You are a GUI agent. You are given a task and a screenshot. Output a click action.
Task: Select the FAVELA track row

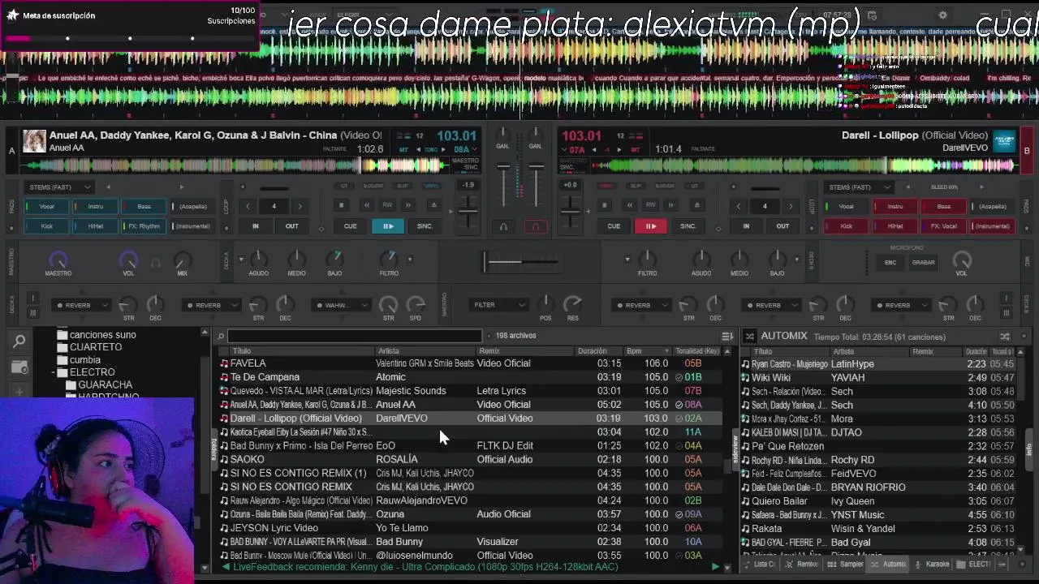(x=469, y=363)
